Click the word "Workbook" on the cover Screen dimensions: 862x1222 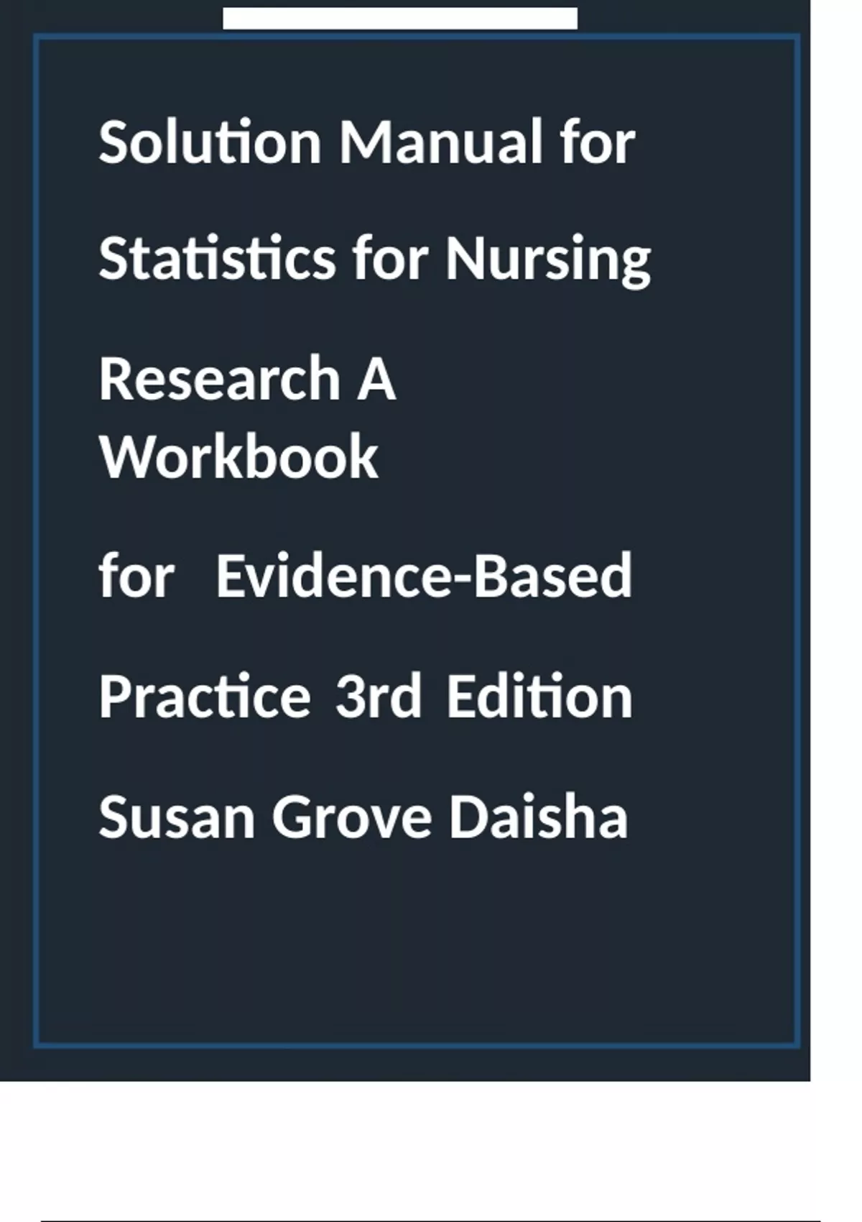pos(238,457)
